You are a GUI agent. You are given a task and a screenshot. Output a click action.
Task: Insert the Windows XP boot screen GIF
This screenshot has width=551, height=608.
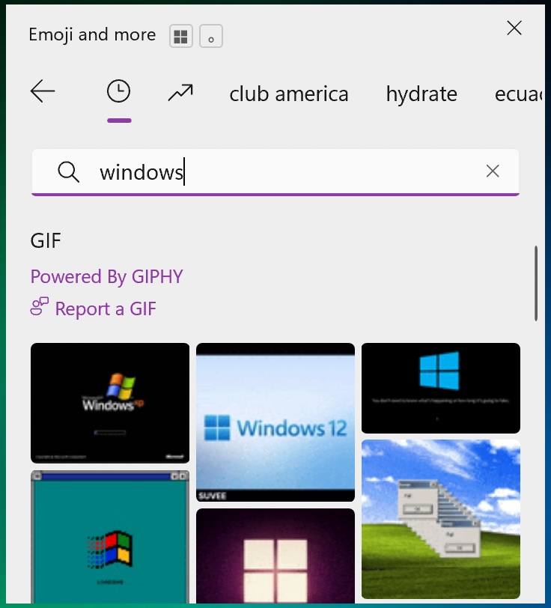[x=110, y=403]
